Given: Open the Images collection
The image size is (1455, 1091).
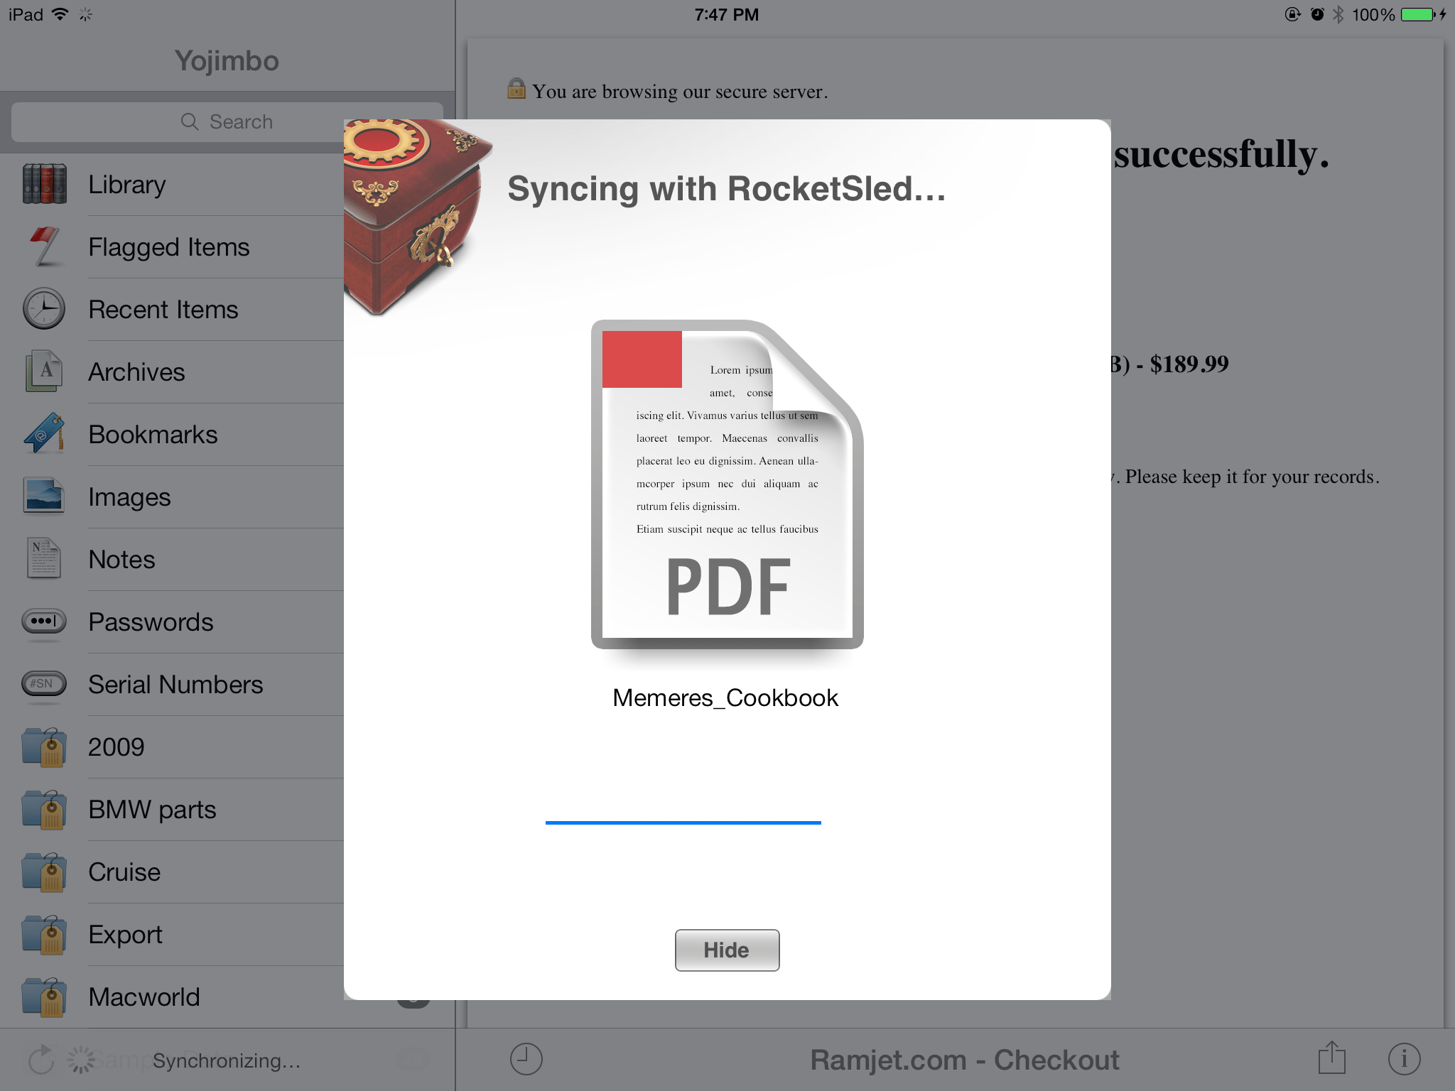Looking at the screenshot, I should point(129,497).
